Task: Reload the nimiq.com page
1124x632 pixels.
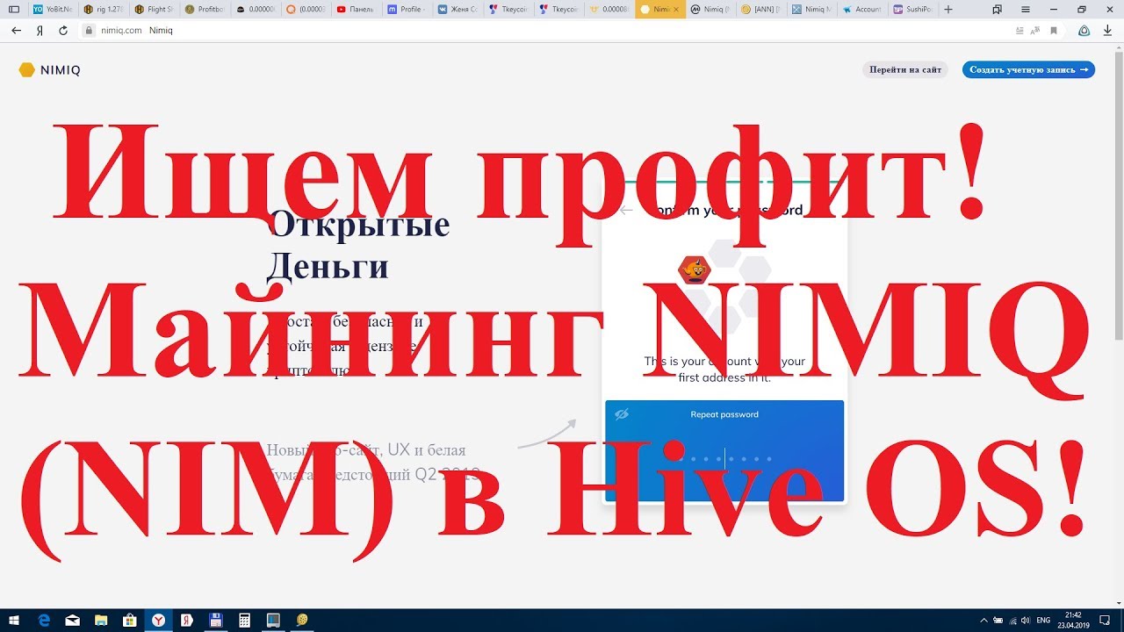Action: [x=63, y=30]
